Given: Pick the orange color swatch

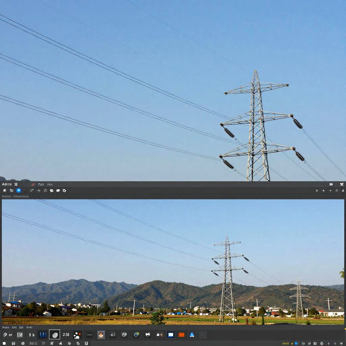Looking at the screenshot, I should pyautogui.click(x=181, y=335).
